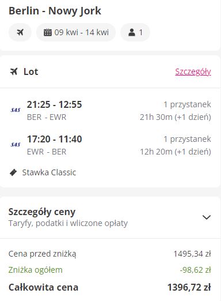The width and height of the screenshot is (221, 301).
Task: Click the Szczegóły ceny section heading
Action: coord(42,212)
